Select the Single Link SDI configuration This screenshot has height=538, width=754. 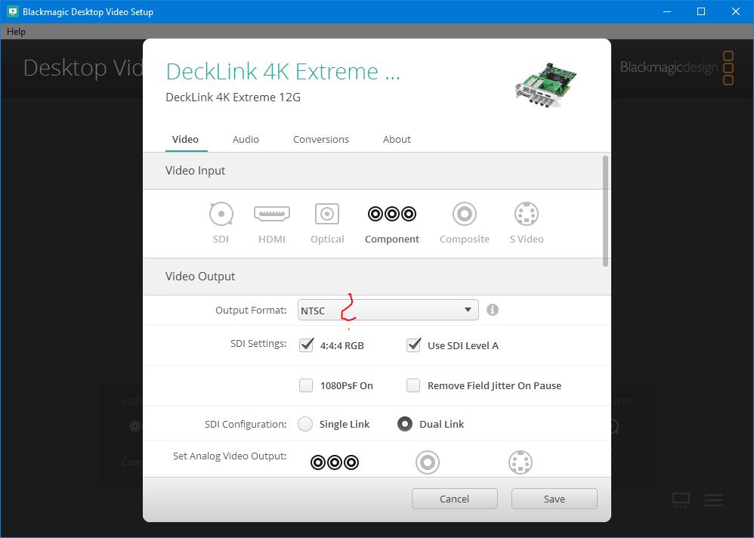(x=305, y=424)
